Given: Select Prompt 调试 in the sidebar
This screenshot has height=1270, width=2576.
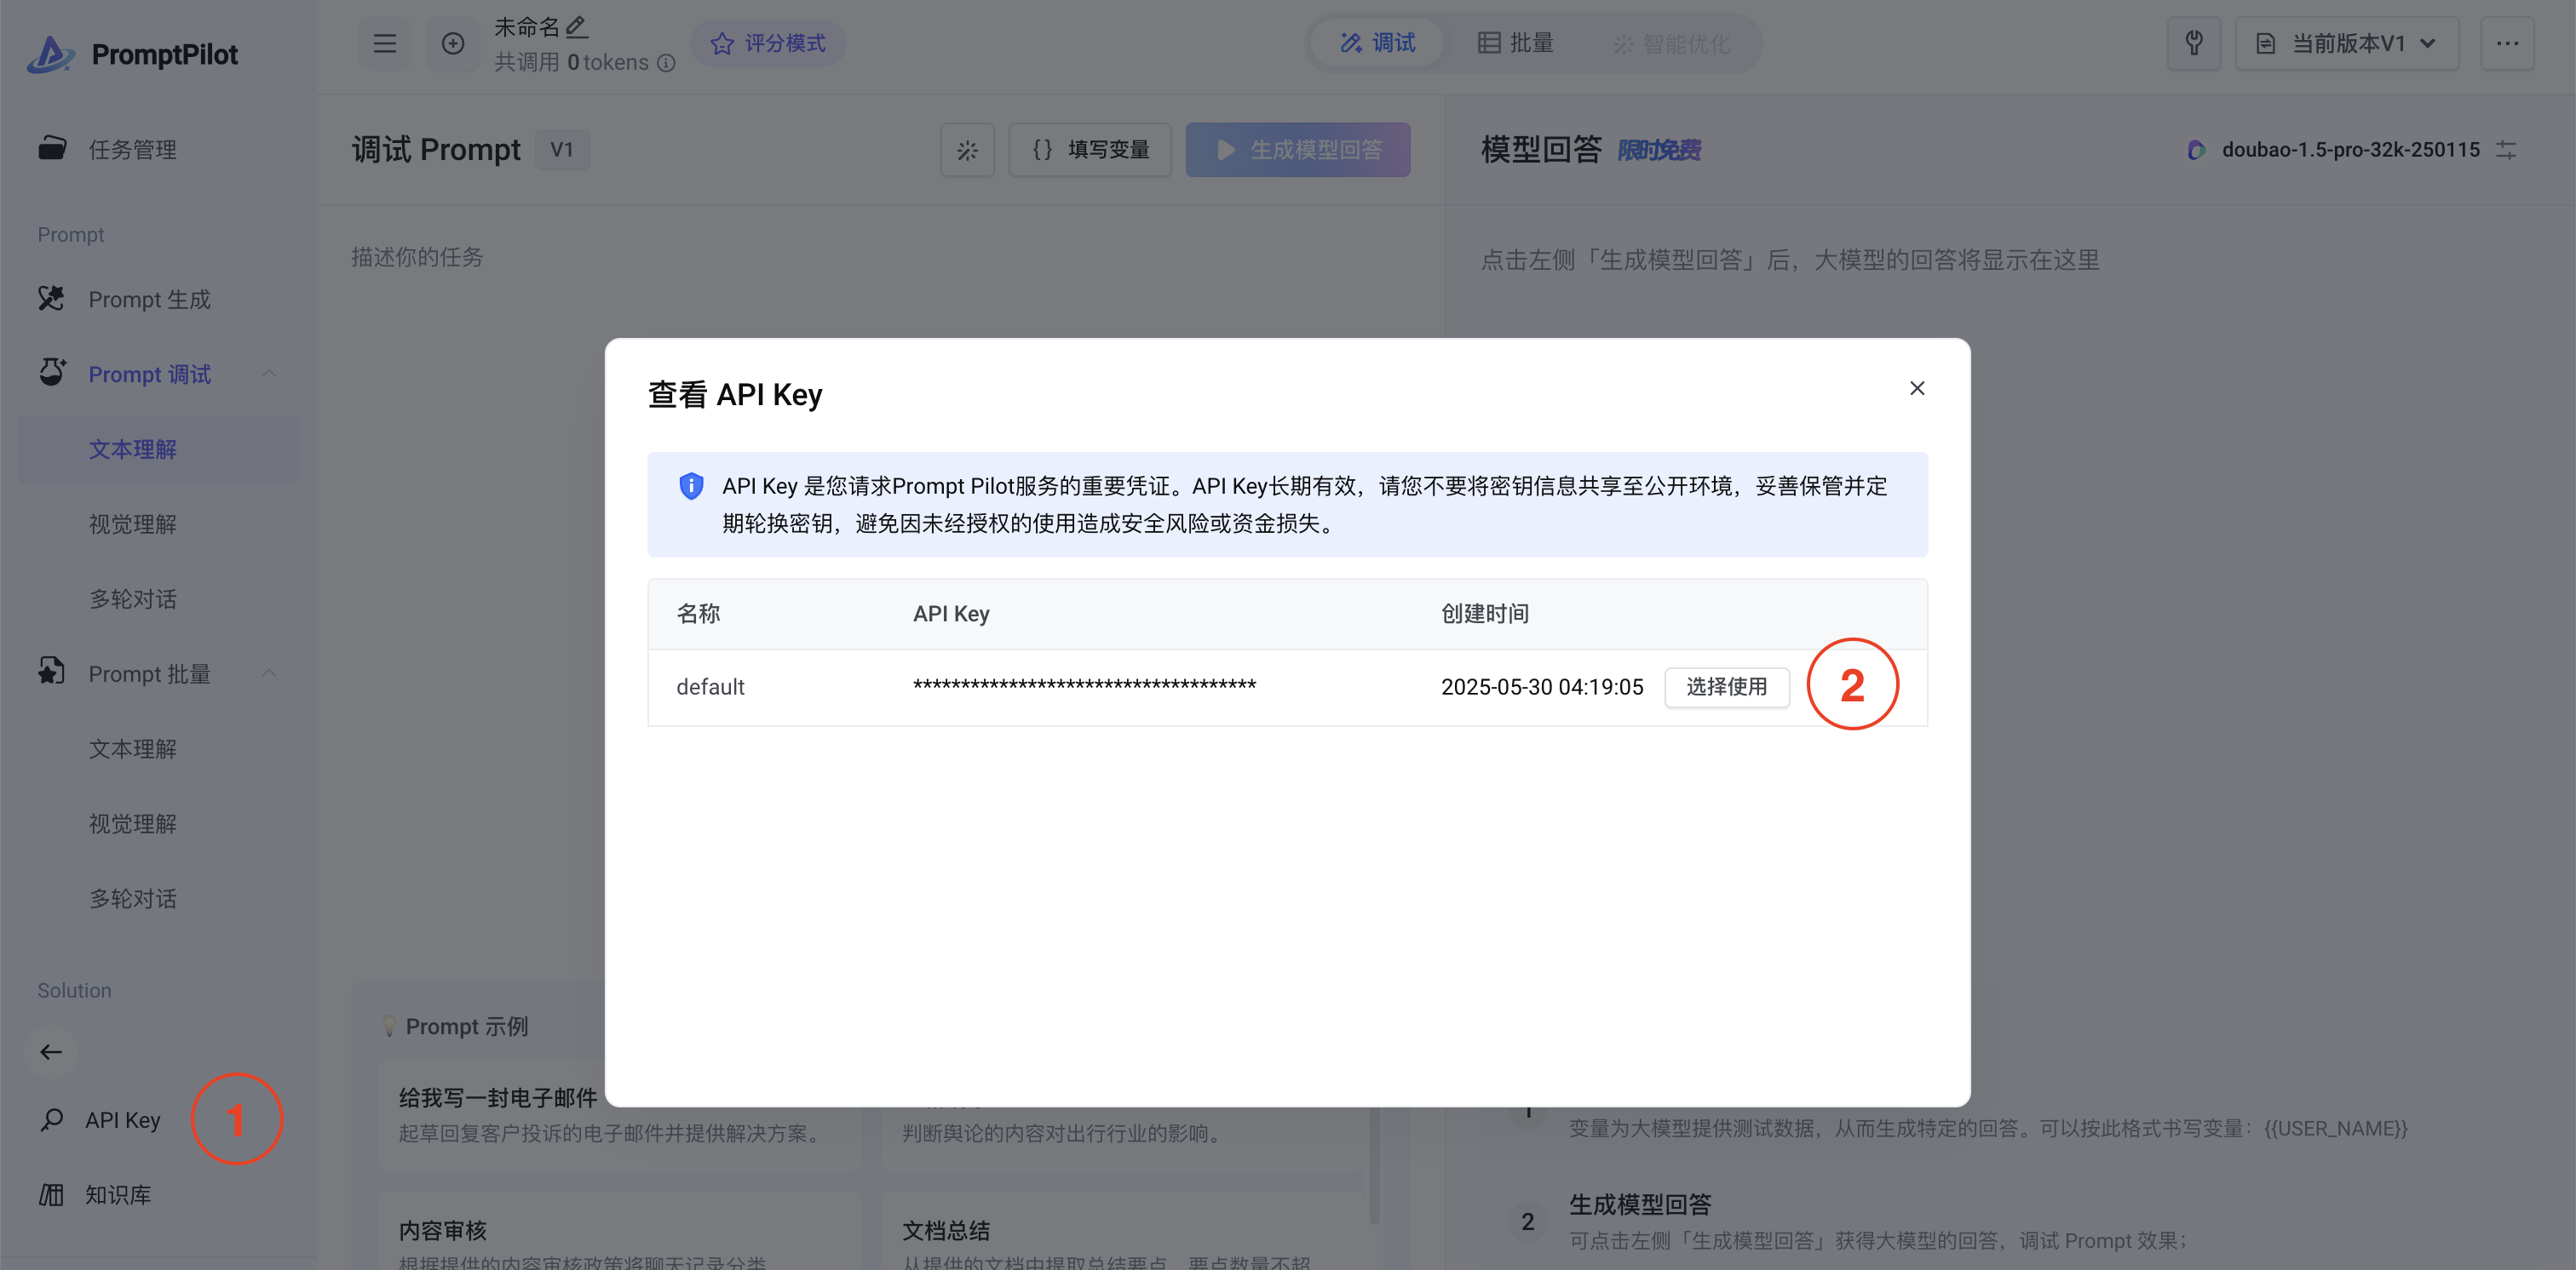Looking at the screenshot, I should click(x=150, y=374).
